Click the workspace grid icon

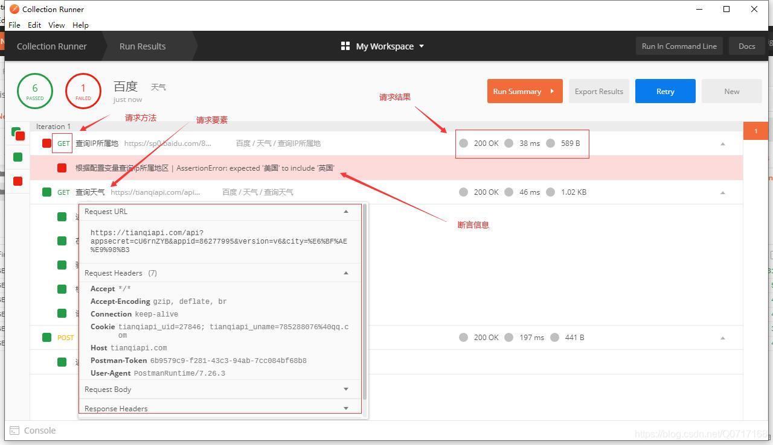coord(345,46)
